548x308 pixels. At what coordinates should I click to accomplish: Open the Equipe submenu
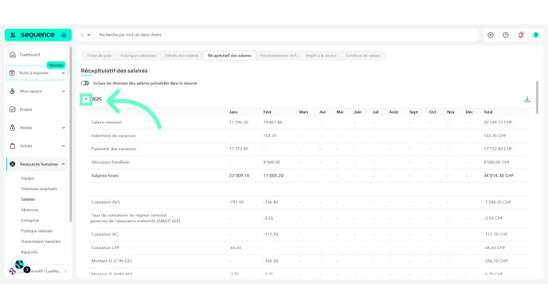point(27,178)
